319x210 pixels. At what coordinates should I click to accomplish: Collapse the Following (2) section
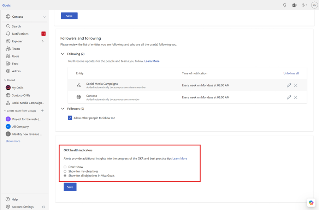63,54
